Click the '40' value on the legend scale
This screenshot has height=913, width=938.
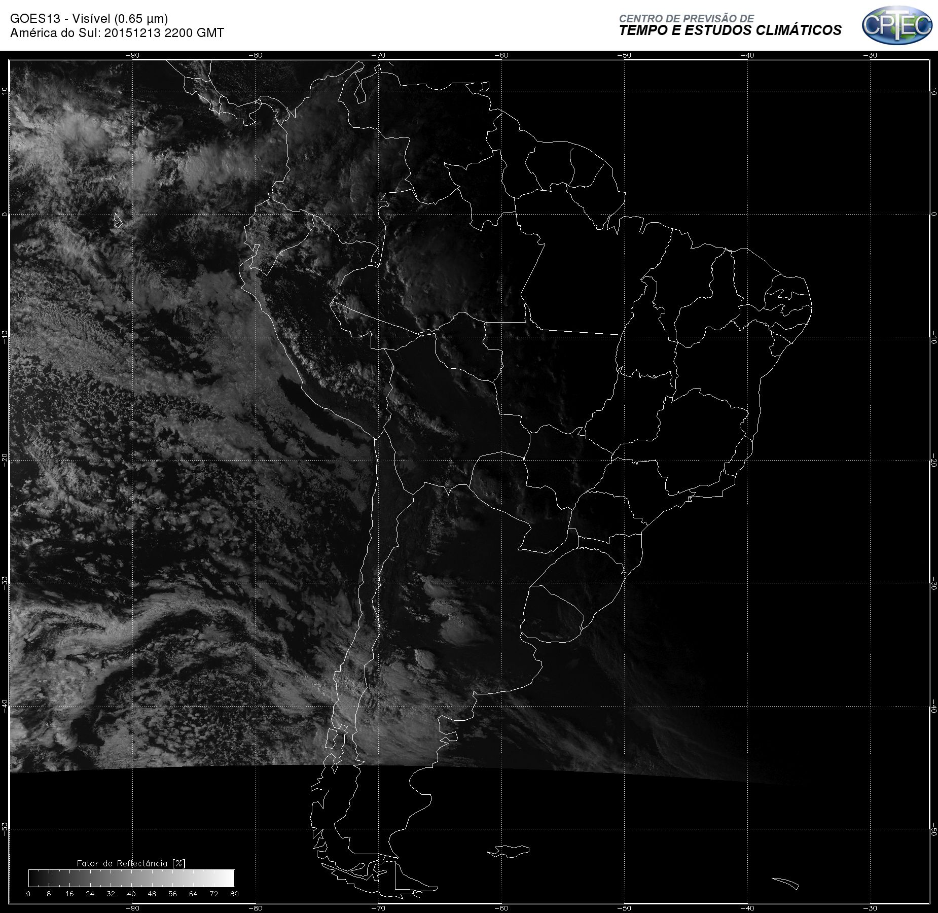(131, 894)
